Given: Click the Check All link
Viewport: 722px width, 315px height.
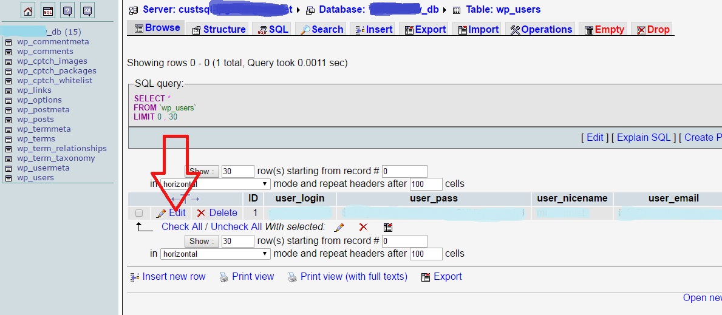Looking at the screenshot, I should click(182, 226).
